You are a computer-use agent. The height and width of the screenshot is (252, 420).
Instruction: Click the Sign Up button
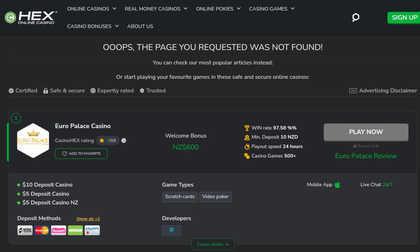405,18
